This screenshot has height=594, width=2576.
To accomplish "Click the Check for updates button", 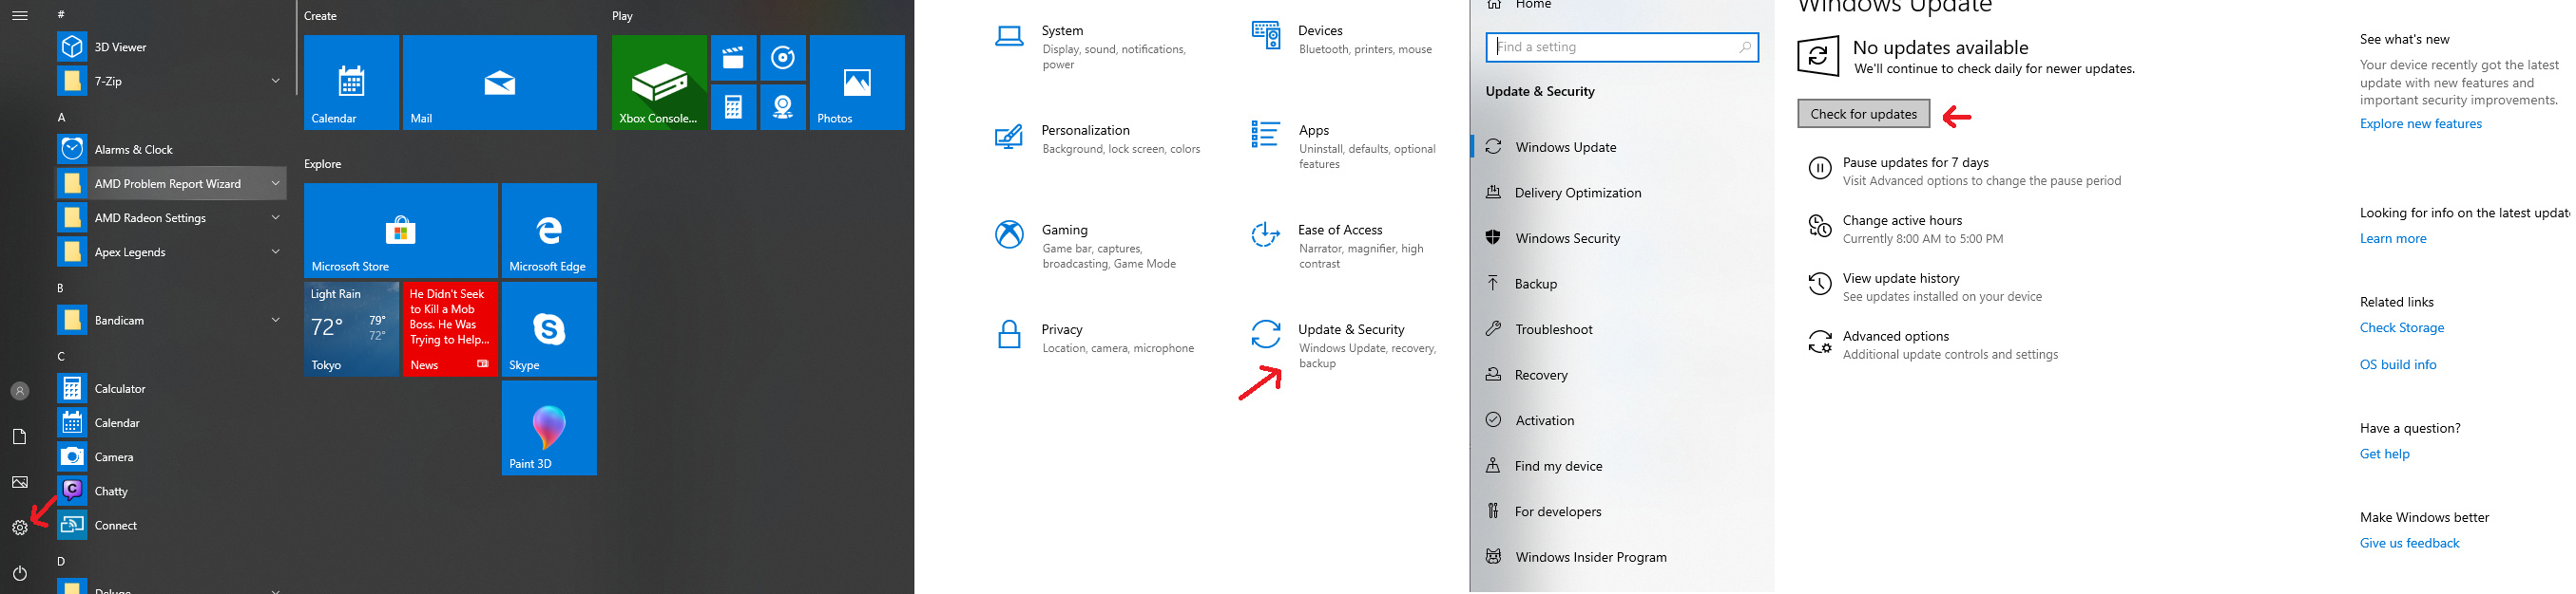I will pos(1863,114).
